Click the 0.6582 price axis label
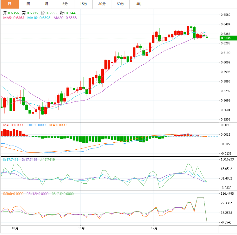 [x=226, y=15]
